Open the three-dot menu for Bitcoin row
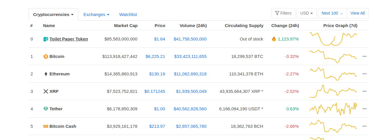Image resolution: width=385 pixels, height=140 pixels. pos(364,56)
